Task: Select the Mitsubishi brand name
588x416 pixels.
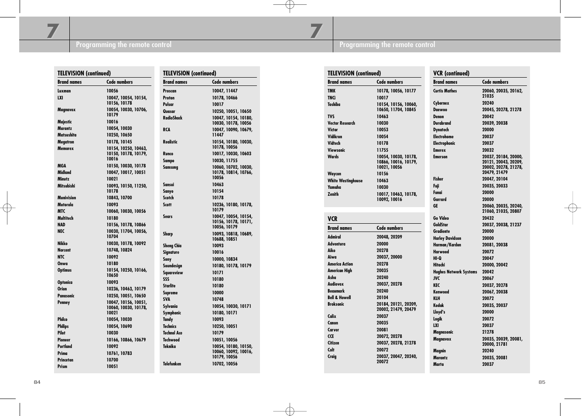Action: [x=66, y=186]
